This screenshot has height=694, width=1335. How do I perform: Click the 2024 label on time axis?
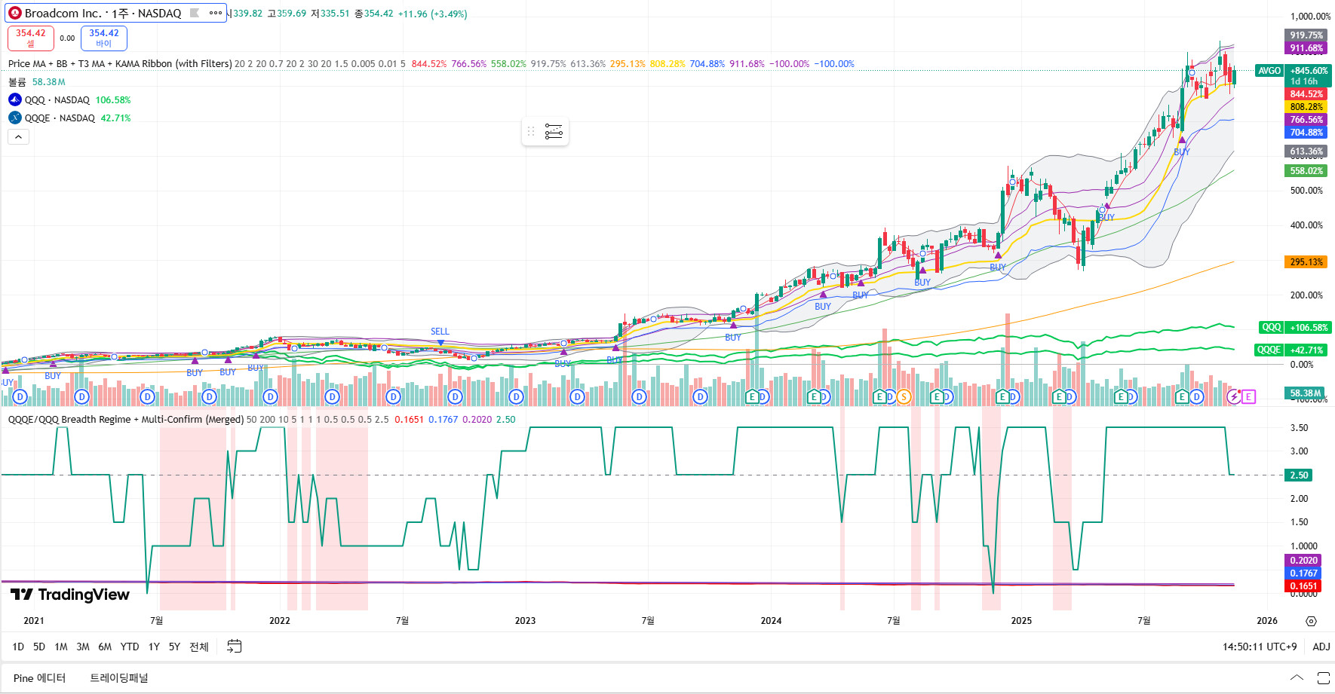point(771,621)
